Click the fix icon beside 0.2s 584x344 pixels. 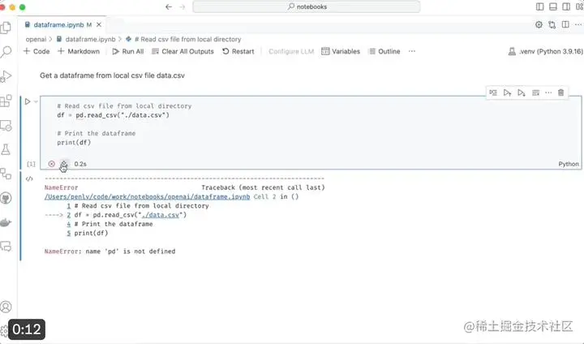point(64,164)
